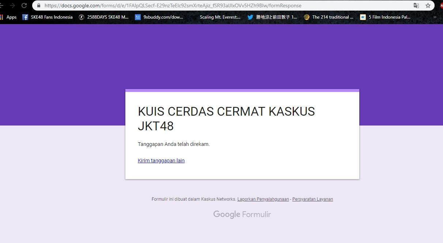Click the Twitter bird icon on bookmarks bar
443x243 pixels.
(x=250, y=17)
